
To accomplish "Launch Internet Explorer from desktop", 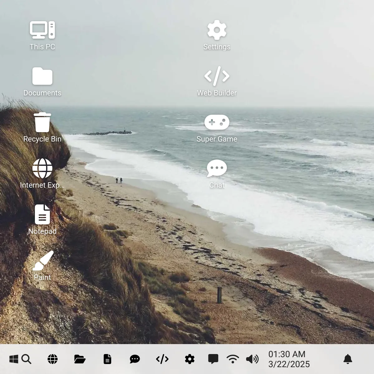I will pyautogui.click(x=42, y=174).
